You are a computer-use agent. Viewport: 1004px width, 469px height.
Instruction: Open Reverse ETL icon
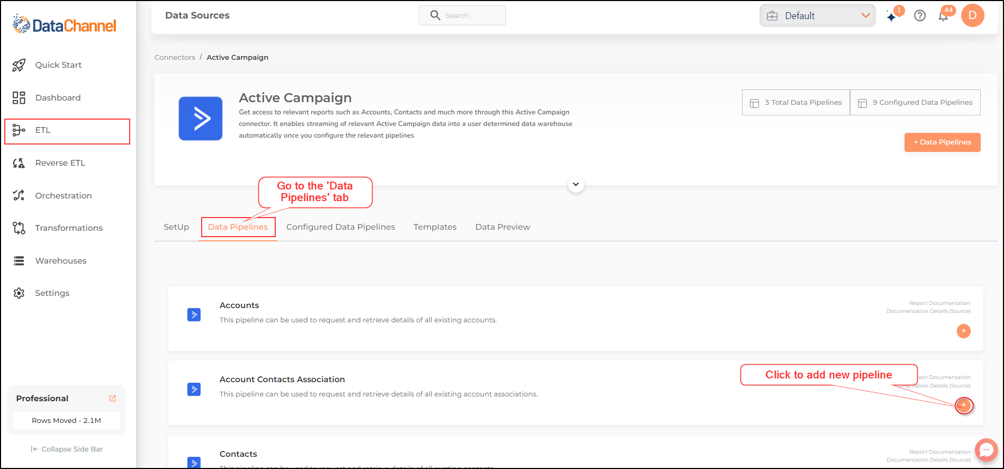click(19, 163)
